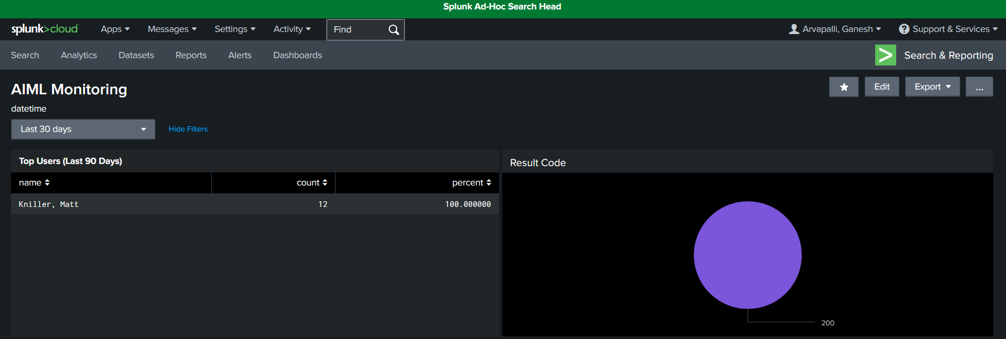Viewport: 1006px width, 339px height.
Task: Click the Support & Services question mark icon
Action: 904,29
